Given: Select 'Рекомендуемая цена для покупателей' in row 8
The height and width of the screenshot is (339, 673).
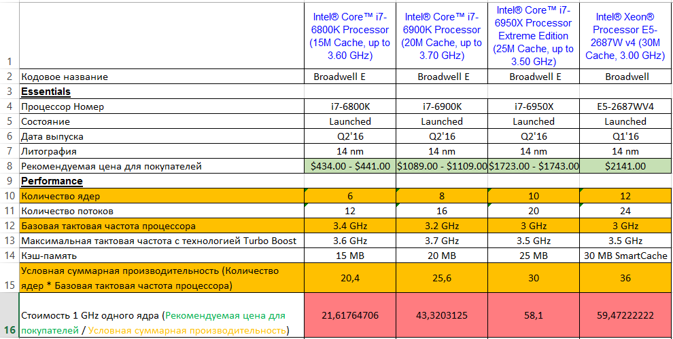Looking at the screenshot, I should point(162,166).
